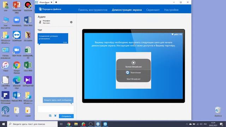Open volume control in system tray
Image resolution: width=226 pixels, height=127 pixels.
point(201,124)
